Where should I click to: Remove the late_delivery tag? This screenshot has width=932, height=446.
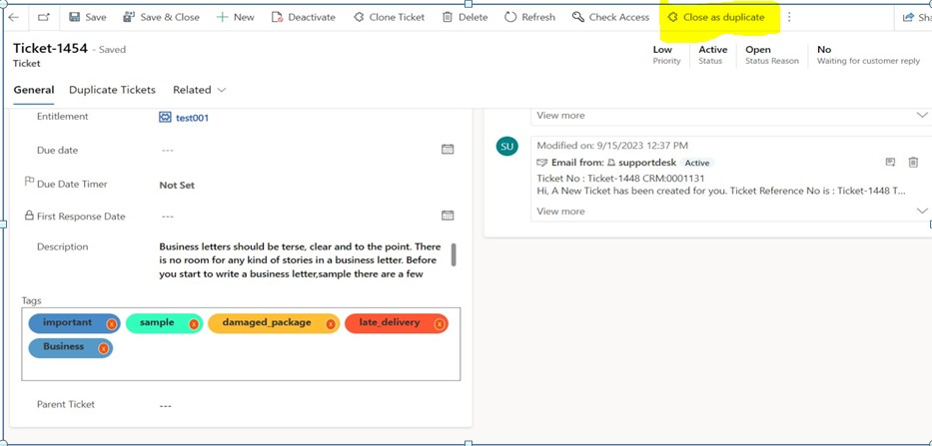pyautogui.click(x=439, y=324)
